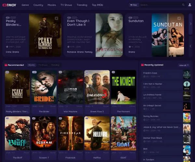Click the search magnifier icon
This screenshot has height=162, width=195.
coord(183,5)
